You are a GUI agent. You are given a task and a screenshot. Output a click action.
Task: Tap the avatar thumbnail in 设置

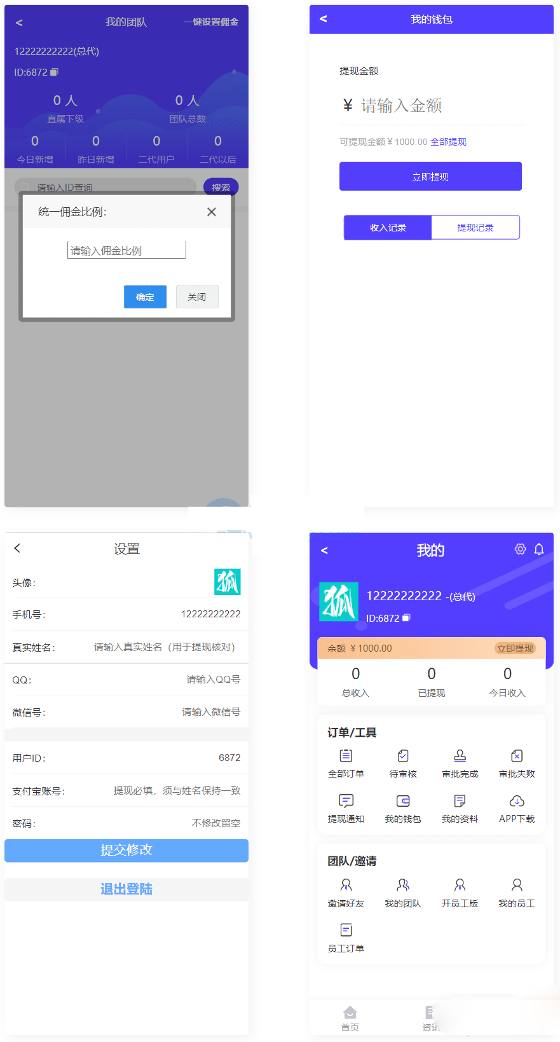[x=228, y=582]
